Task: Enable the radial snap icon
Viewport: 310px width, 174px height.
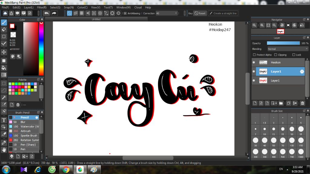Action: (94, 13)
